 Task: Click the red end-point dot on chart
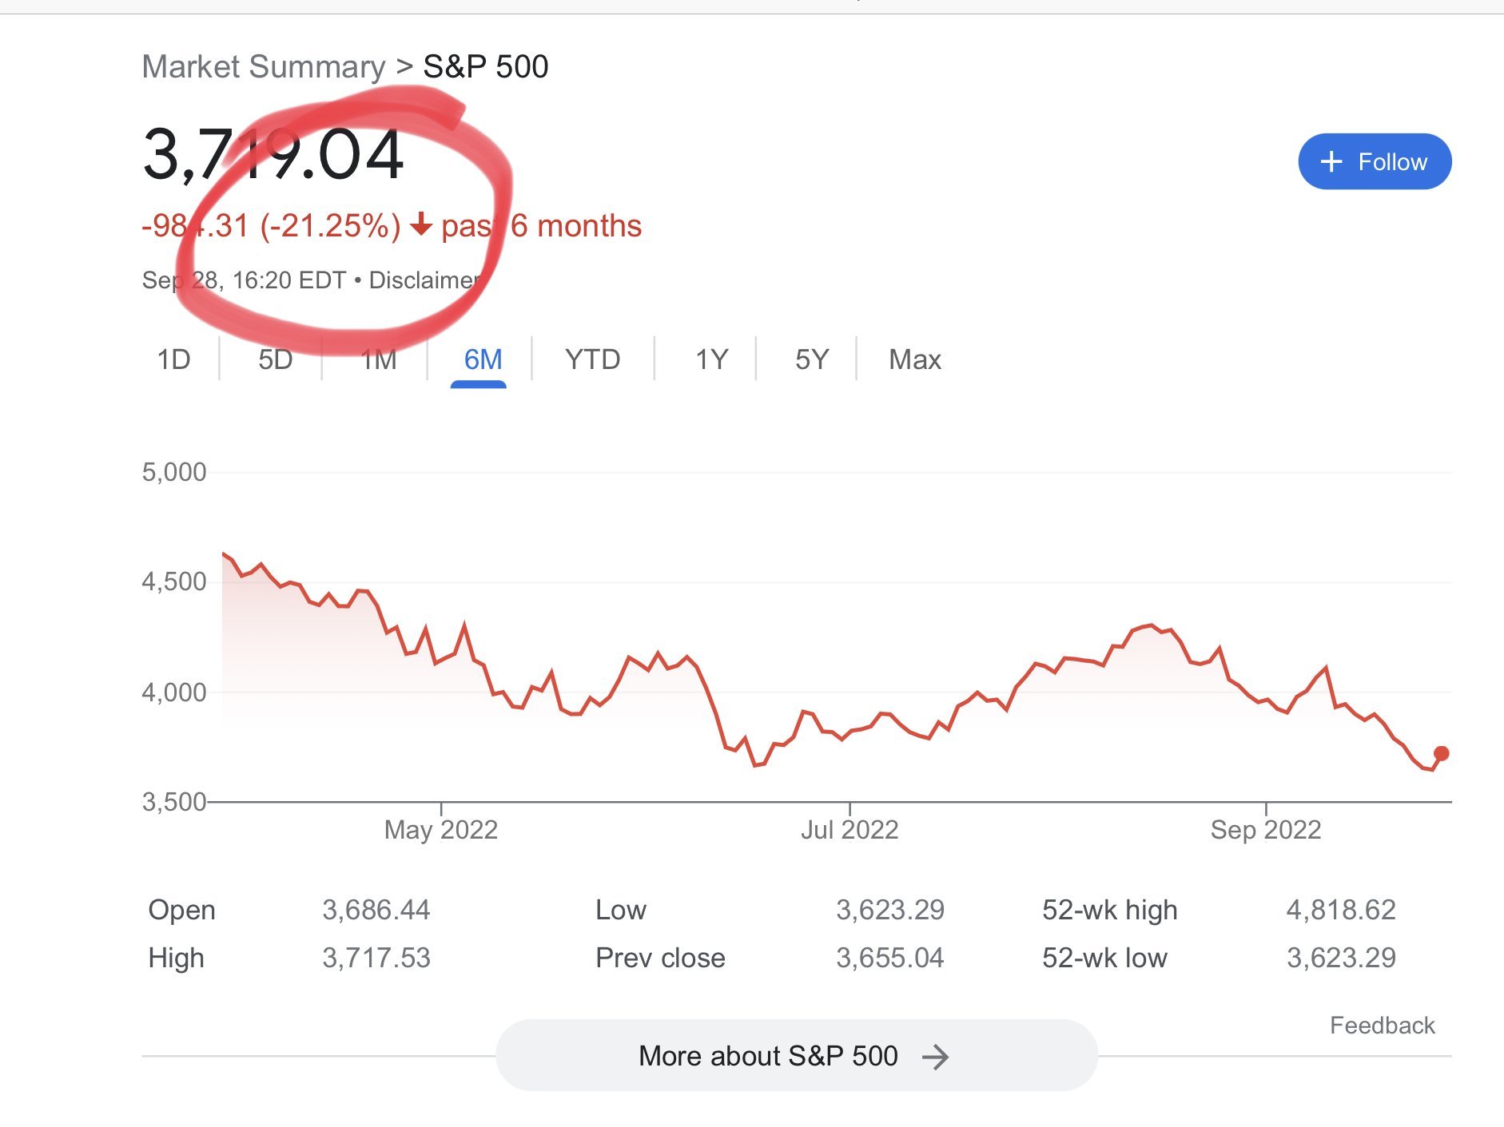1442,753
